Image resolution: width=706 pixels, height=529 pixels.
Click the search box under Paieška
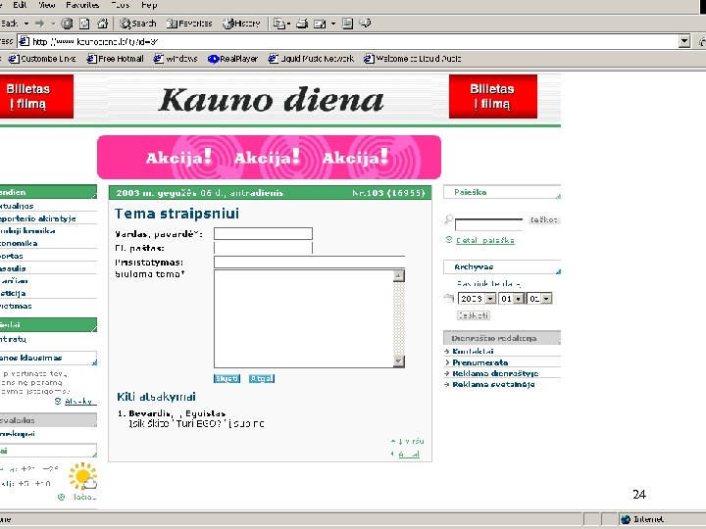point(489,224)
